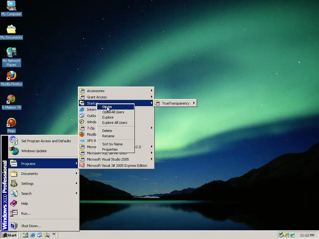The image size is (319, 239).
Task: Click the 7-Zip submenu arrow
Action: 152,128
